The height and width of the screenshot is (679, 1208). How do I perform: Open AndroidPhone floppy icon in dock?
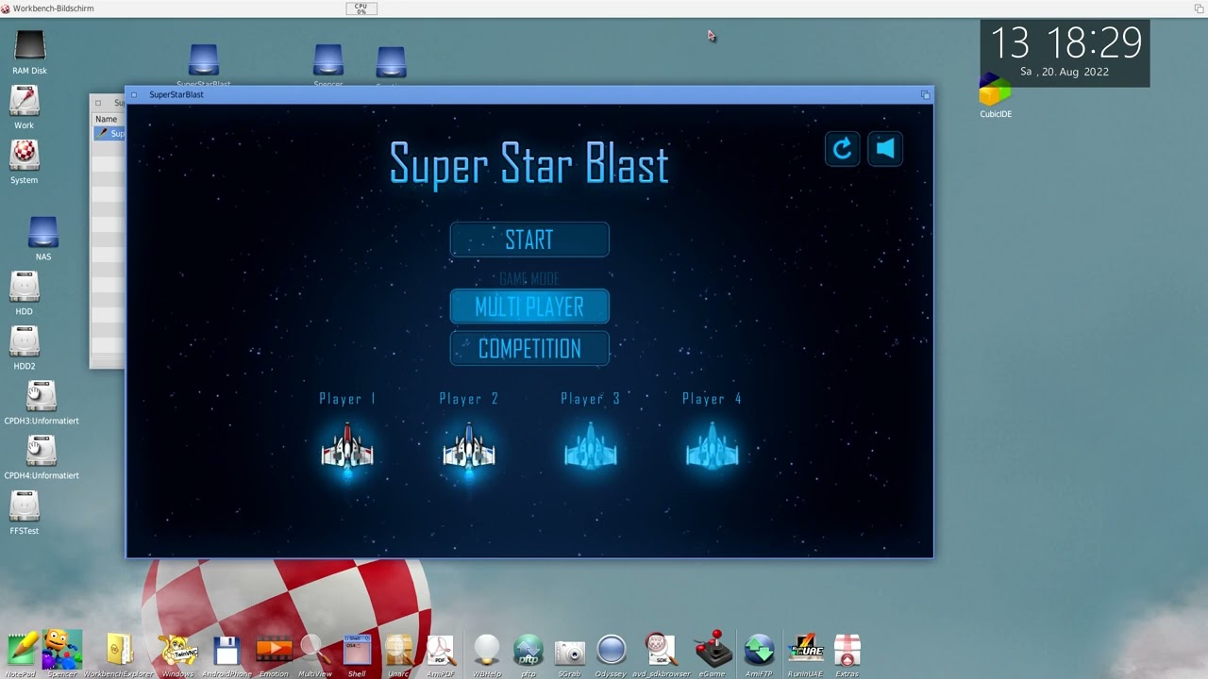[226, 653]
